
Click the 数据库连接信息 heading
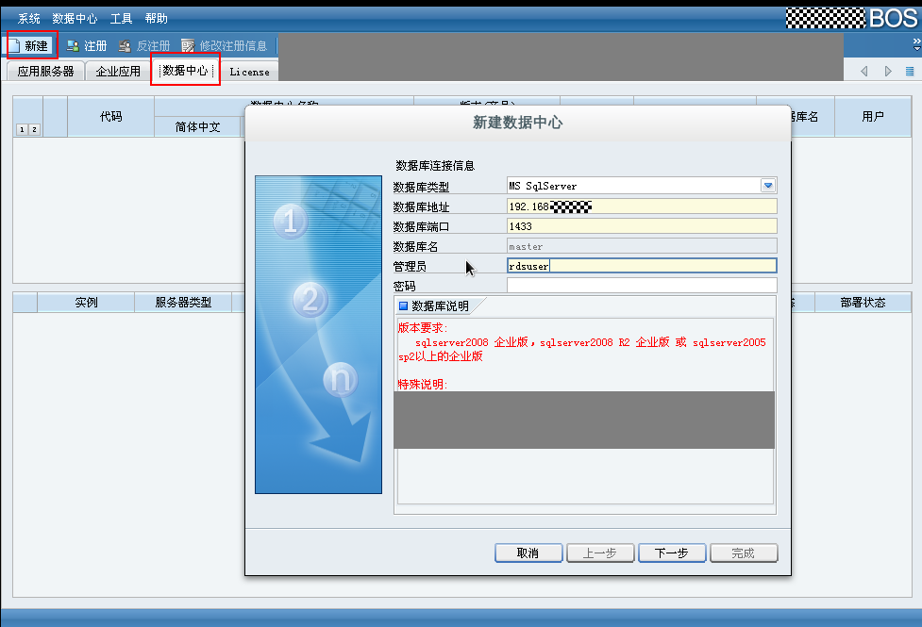coord(435,166)
